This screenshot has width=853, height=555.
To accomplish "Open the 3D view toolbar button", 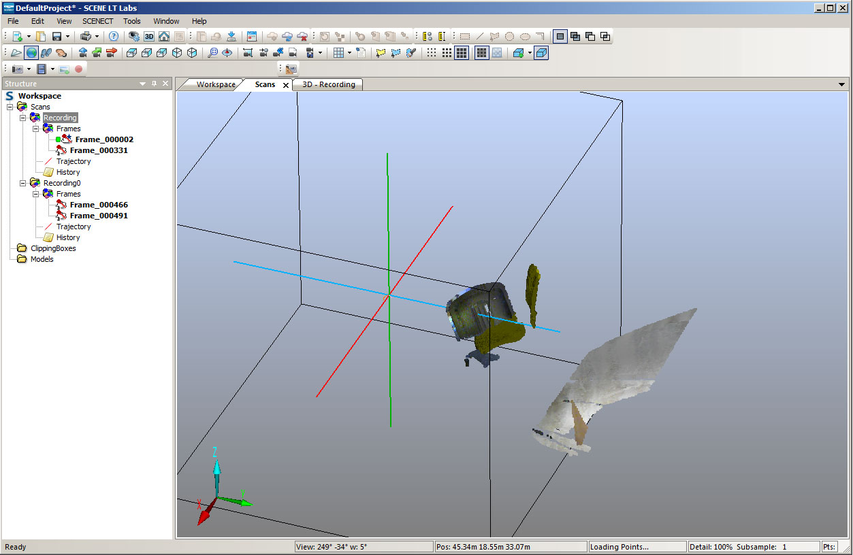I will pyautogui.click(x=149, y=37).
